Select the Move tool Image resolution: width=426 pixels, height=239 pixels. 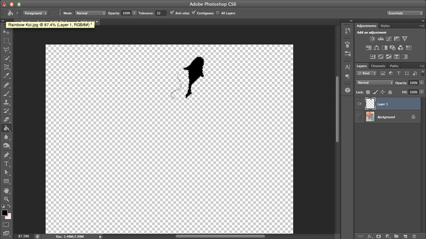tap(6, 32)
